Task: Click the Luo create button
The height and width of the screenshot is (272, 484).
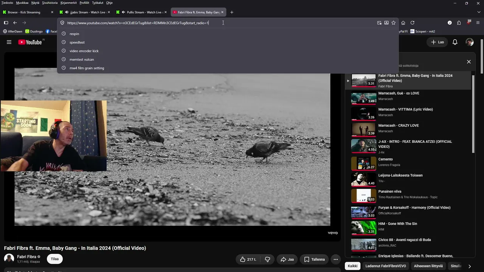Action: [x=437, y=42]
